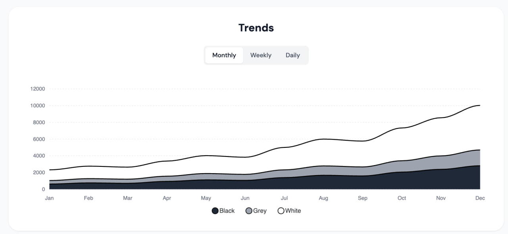Click the Aug label on x-axis
Viewport: 508px width, 234px height.
click(x=323, y=198)
